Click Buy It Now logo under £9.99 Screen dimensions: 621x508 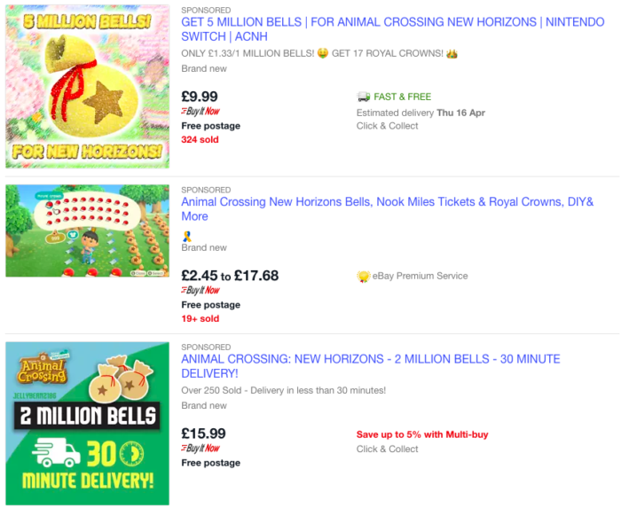coord(200,112)
